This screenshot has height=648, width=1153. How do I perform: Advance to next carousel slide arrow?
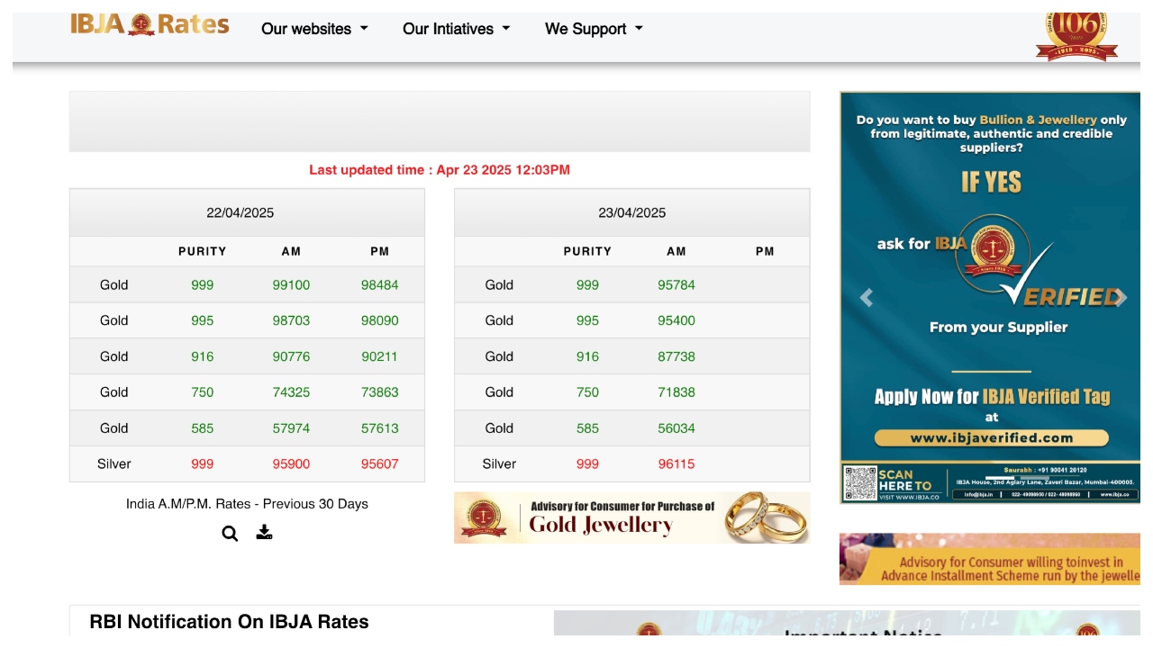[x=1120, y=298]
